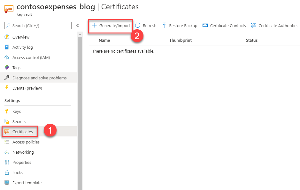Click the 'There are no certificates available.' text
Image resolution: width=300 pixels, height=190 pixels.
click(x=123, y=51)
